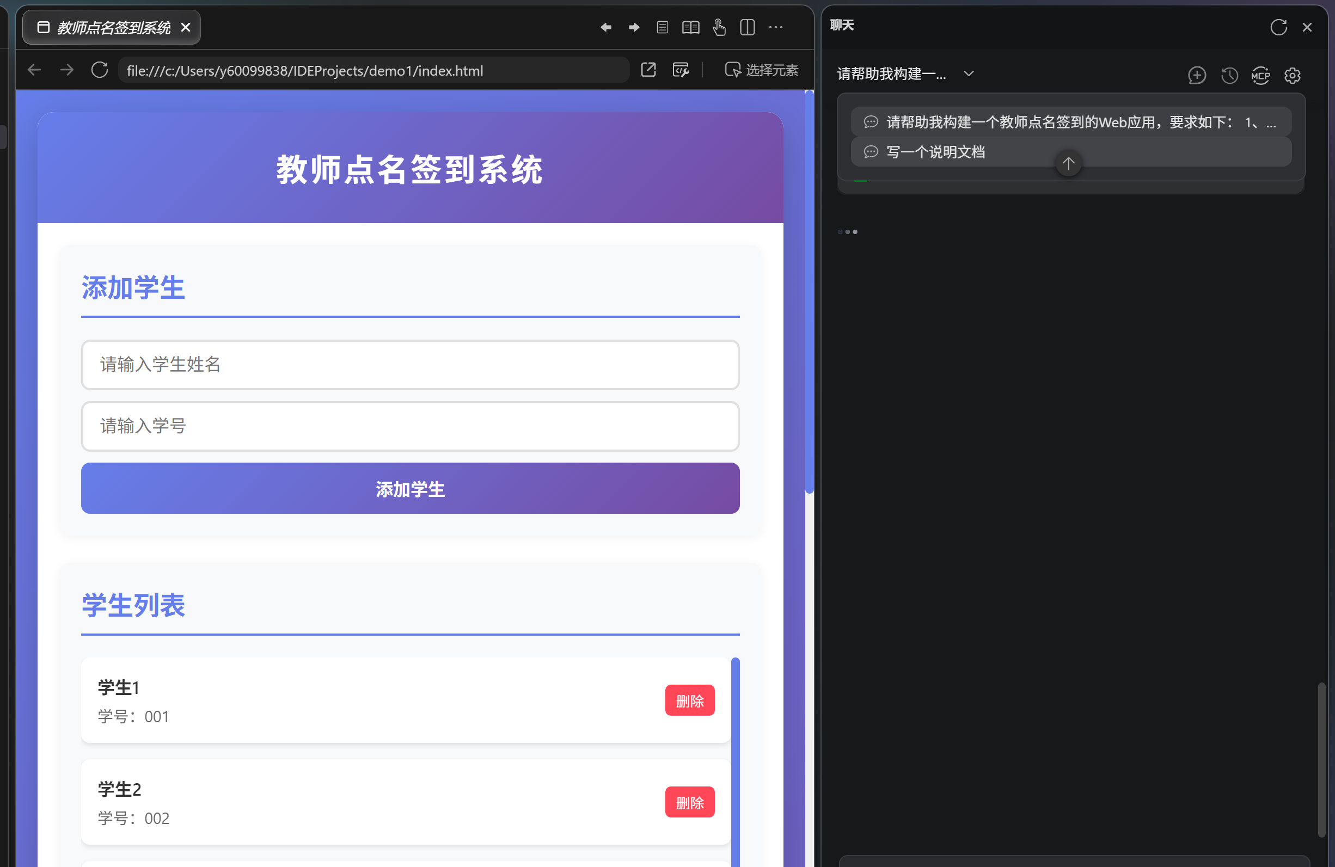Expand the chat title dropdown chevron
Image resolution: width=1335 pixels, height=867 pixels.
click(x=968, y=73)
